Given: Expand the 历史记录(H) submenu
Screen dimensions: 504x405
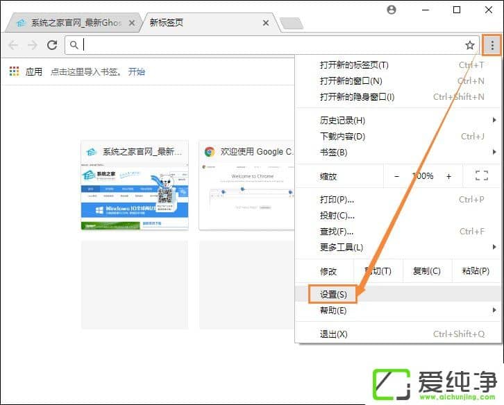Looking at the screenshot, I should tap(398, 121).
